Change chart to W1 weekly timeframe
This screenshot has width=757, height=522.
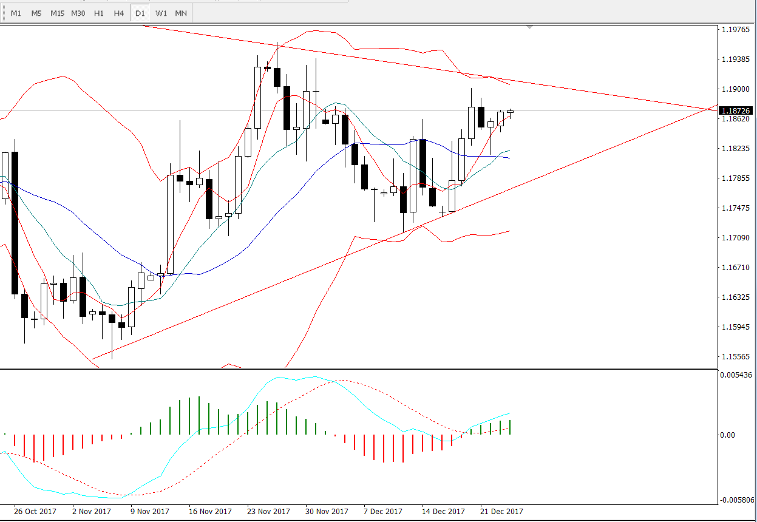(161, 13)
